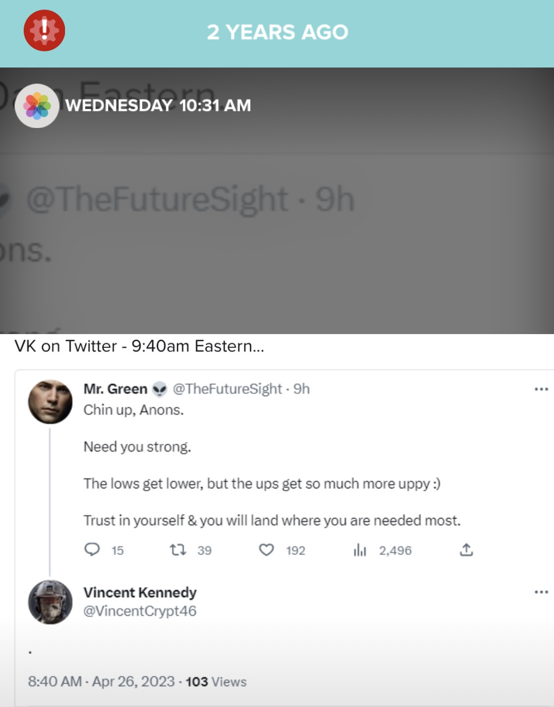
Task: Click the 2 YEARS AGO header
Action: click(277, 32)
